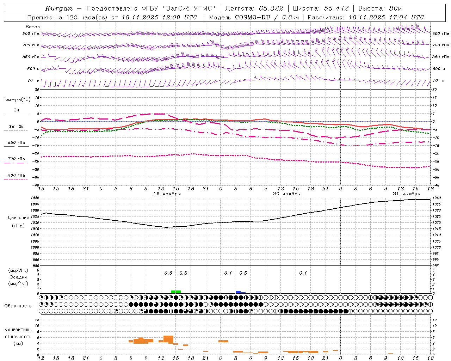Click 'Рассчитано: 18.11.2025 17:04 UTC' timestamp
451x361 pixels.
(x=366, y=17)
